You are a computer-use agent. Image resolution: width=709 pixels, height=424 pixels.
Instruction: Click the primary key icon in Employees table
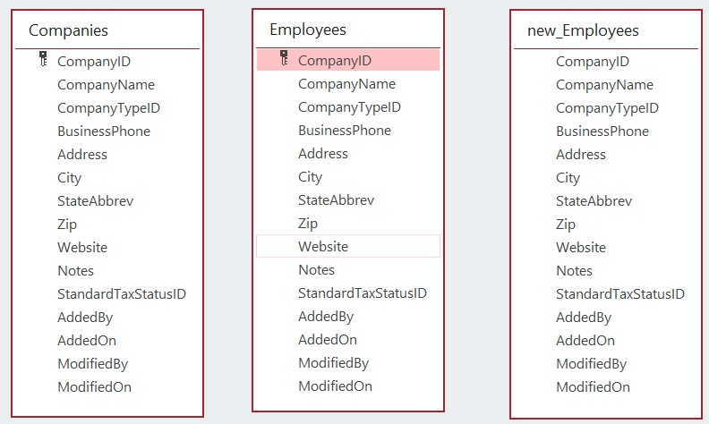(x=284, y=59)
